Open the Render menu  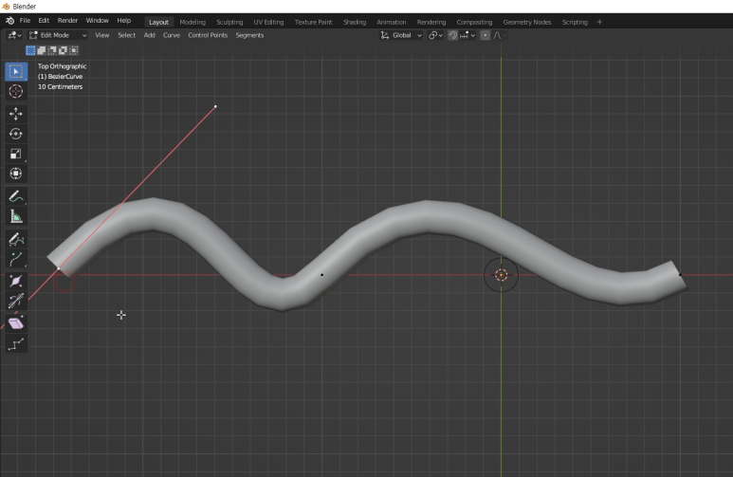67,21
